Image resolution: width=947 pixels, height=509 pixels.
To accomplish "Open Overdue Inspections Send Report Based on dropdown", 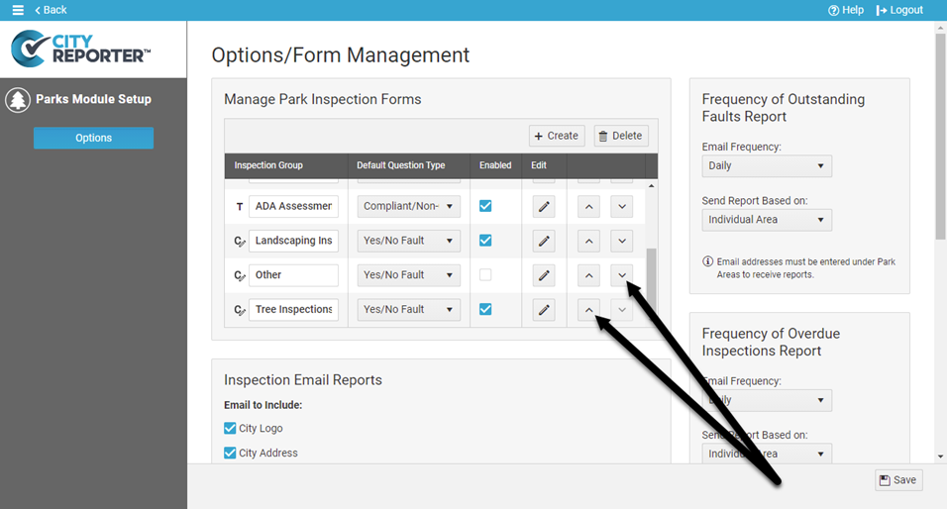I will tap(767, 455).
